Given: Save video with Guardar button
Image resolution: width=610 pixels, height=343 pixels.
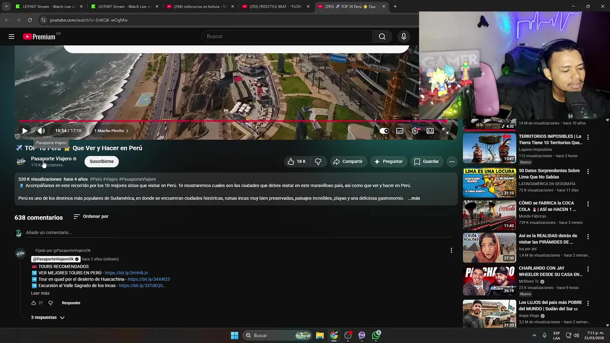Looking at the screenshot, I should point(427,161).
